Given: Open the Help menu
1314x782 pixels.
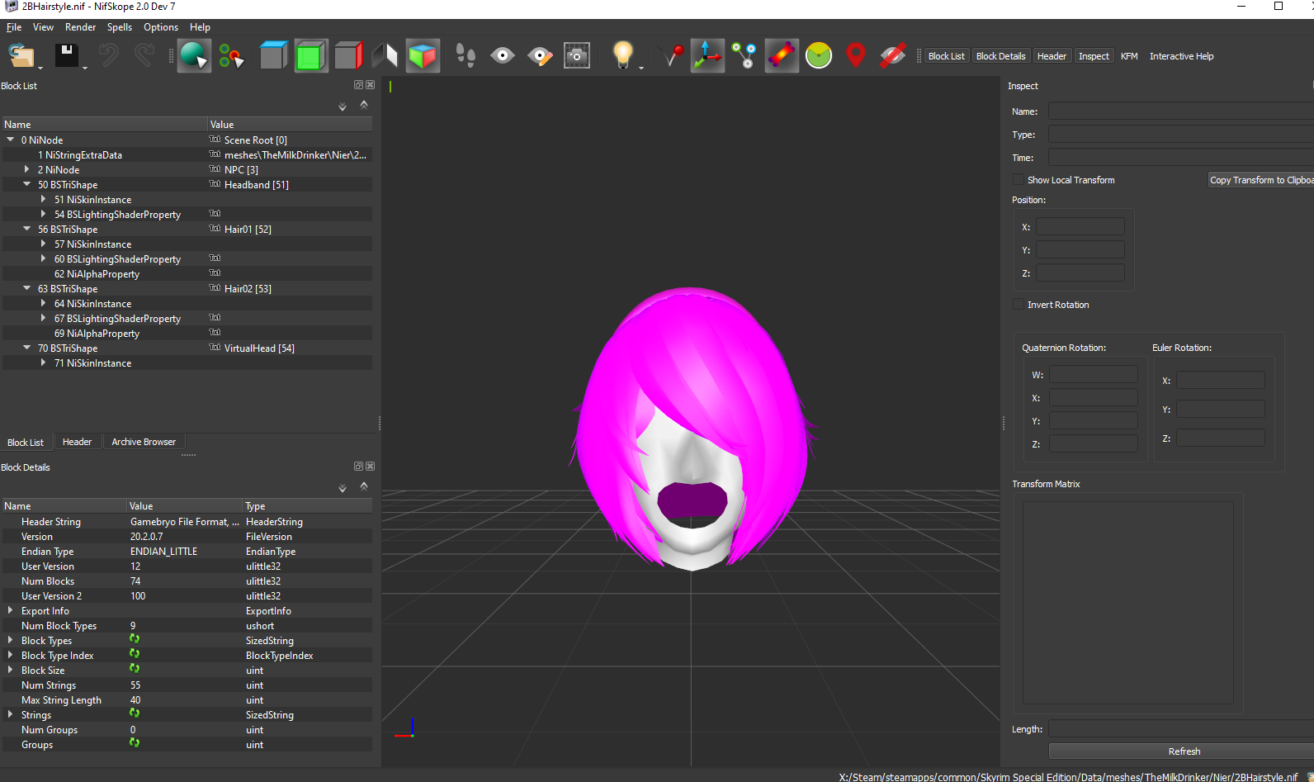Looking at the screenshot, I should coord(200,27).
